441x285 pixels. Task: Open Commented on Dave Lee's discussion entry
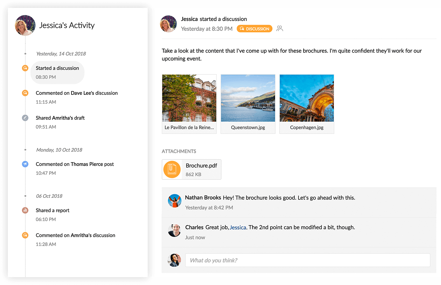(x=77, y=97)
